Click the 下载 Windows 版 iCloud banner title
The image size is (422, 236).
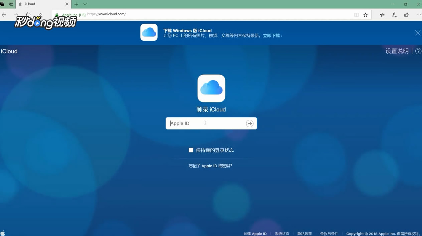coord(187,30)
